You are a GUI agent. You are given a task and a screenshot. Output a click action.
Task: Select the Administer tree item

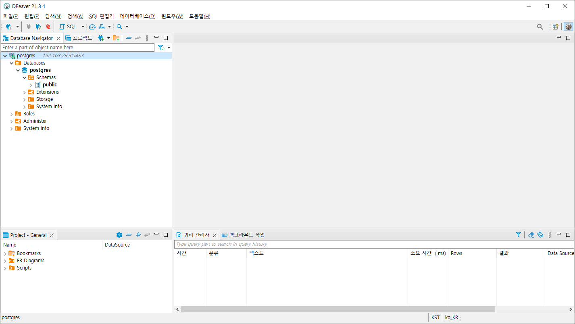pyautogui.click(x=35, y=121)
